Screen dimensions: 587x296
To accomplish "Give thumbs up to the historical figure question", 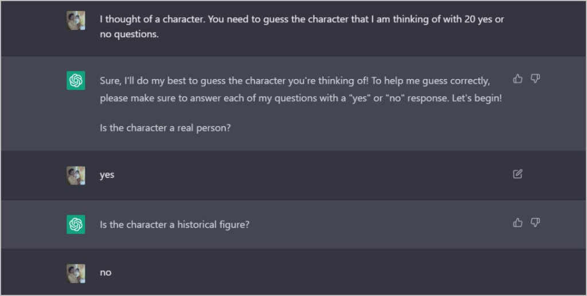I will coord(518,223).
